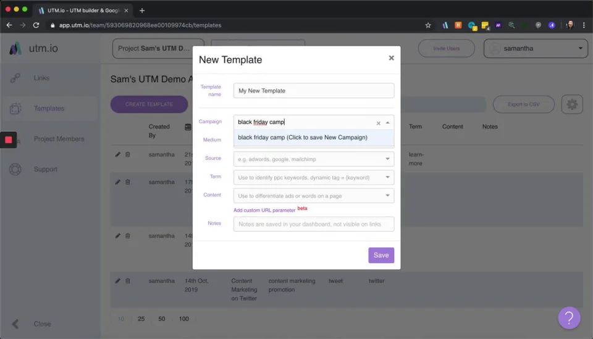Click Add custom URL parameter link
The width and height of the screenshot is (593, 339).
[x=264, y=210]
